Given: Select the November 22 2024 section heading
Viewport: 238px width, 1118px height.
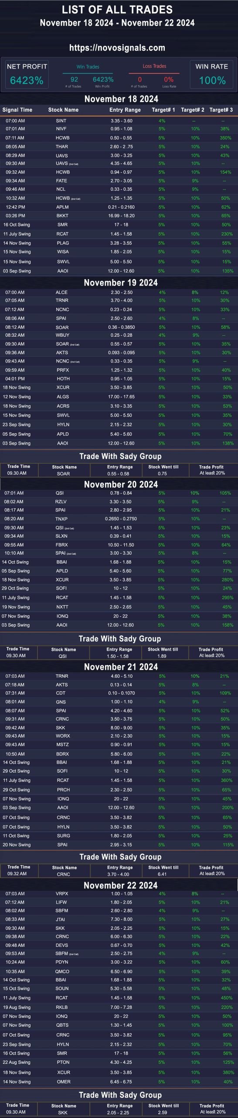Looking at the screenshot, I should tap(120, 886).
